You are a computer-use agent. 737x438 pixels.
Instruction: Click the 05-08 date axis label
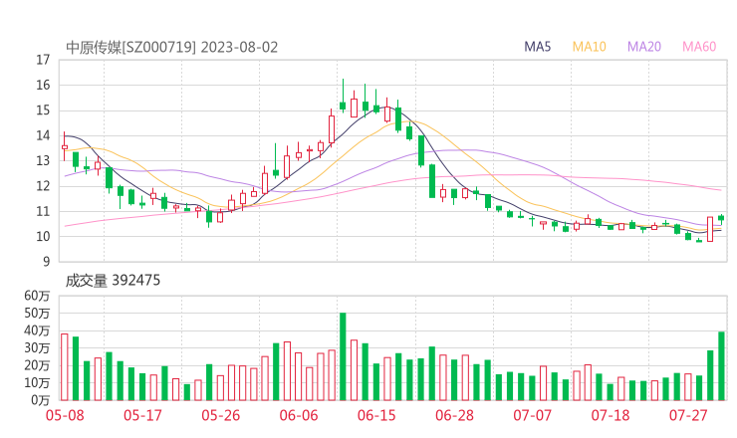point(65,415)
